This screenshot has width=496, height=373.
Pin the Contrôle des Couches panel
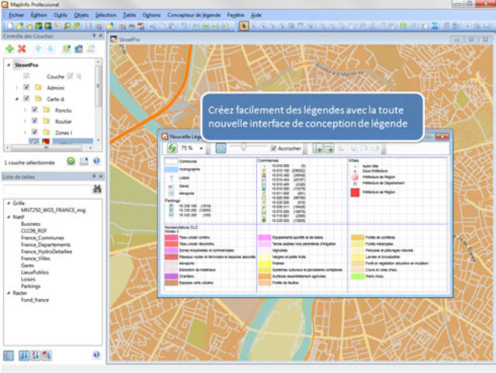pos(94,36)
